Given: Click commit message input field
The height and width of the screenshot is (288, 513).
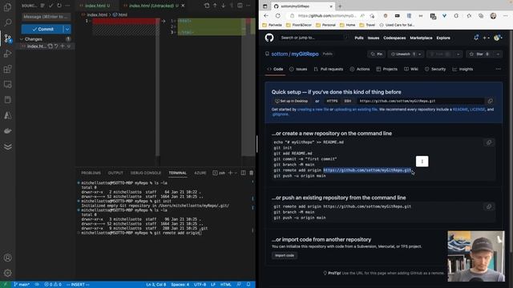Looking at the screenshot, I should coord(46,17).
